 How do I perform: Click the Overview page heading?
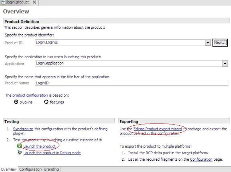click(x=16, y=12)
